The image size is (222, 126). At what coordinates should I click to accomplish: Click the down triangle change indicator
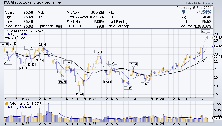(184, 12)
